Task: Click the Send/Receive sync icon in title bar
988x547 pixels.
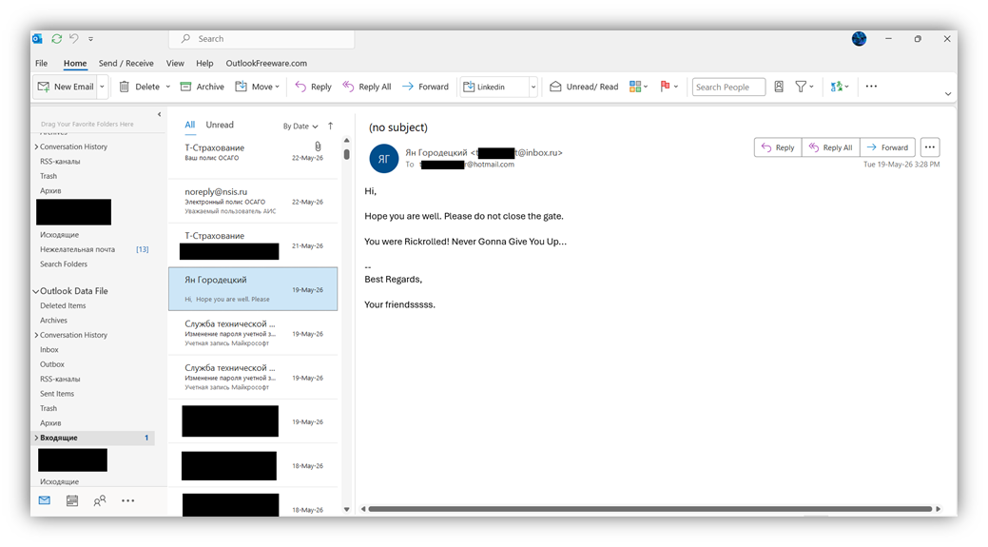Action: tap(57, 39)
